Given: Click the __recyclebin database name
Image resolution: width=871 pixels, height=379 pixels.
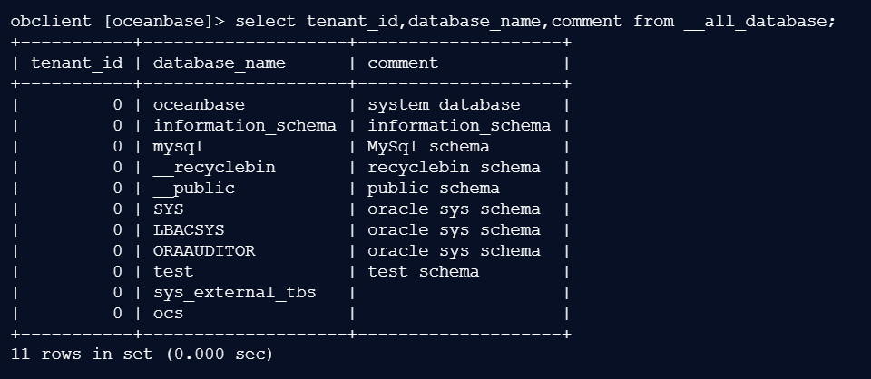Looking at the screenshot, I should tap(214, 167).
